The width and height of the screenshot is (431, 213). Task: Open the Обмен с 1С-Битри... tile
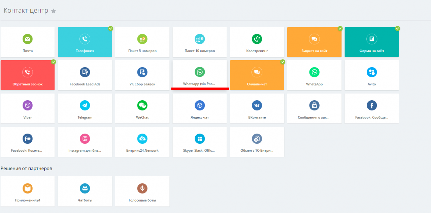[x=257, y=142]
